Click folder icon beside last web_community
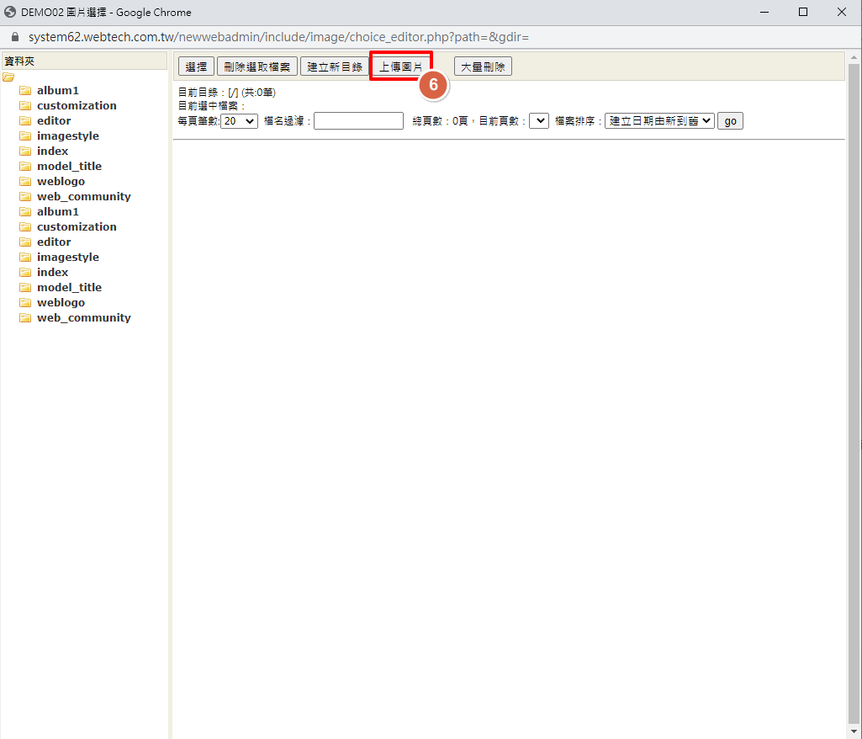The height and width of the screenshot is (739, 862). pos(25,318)
